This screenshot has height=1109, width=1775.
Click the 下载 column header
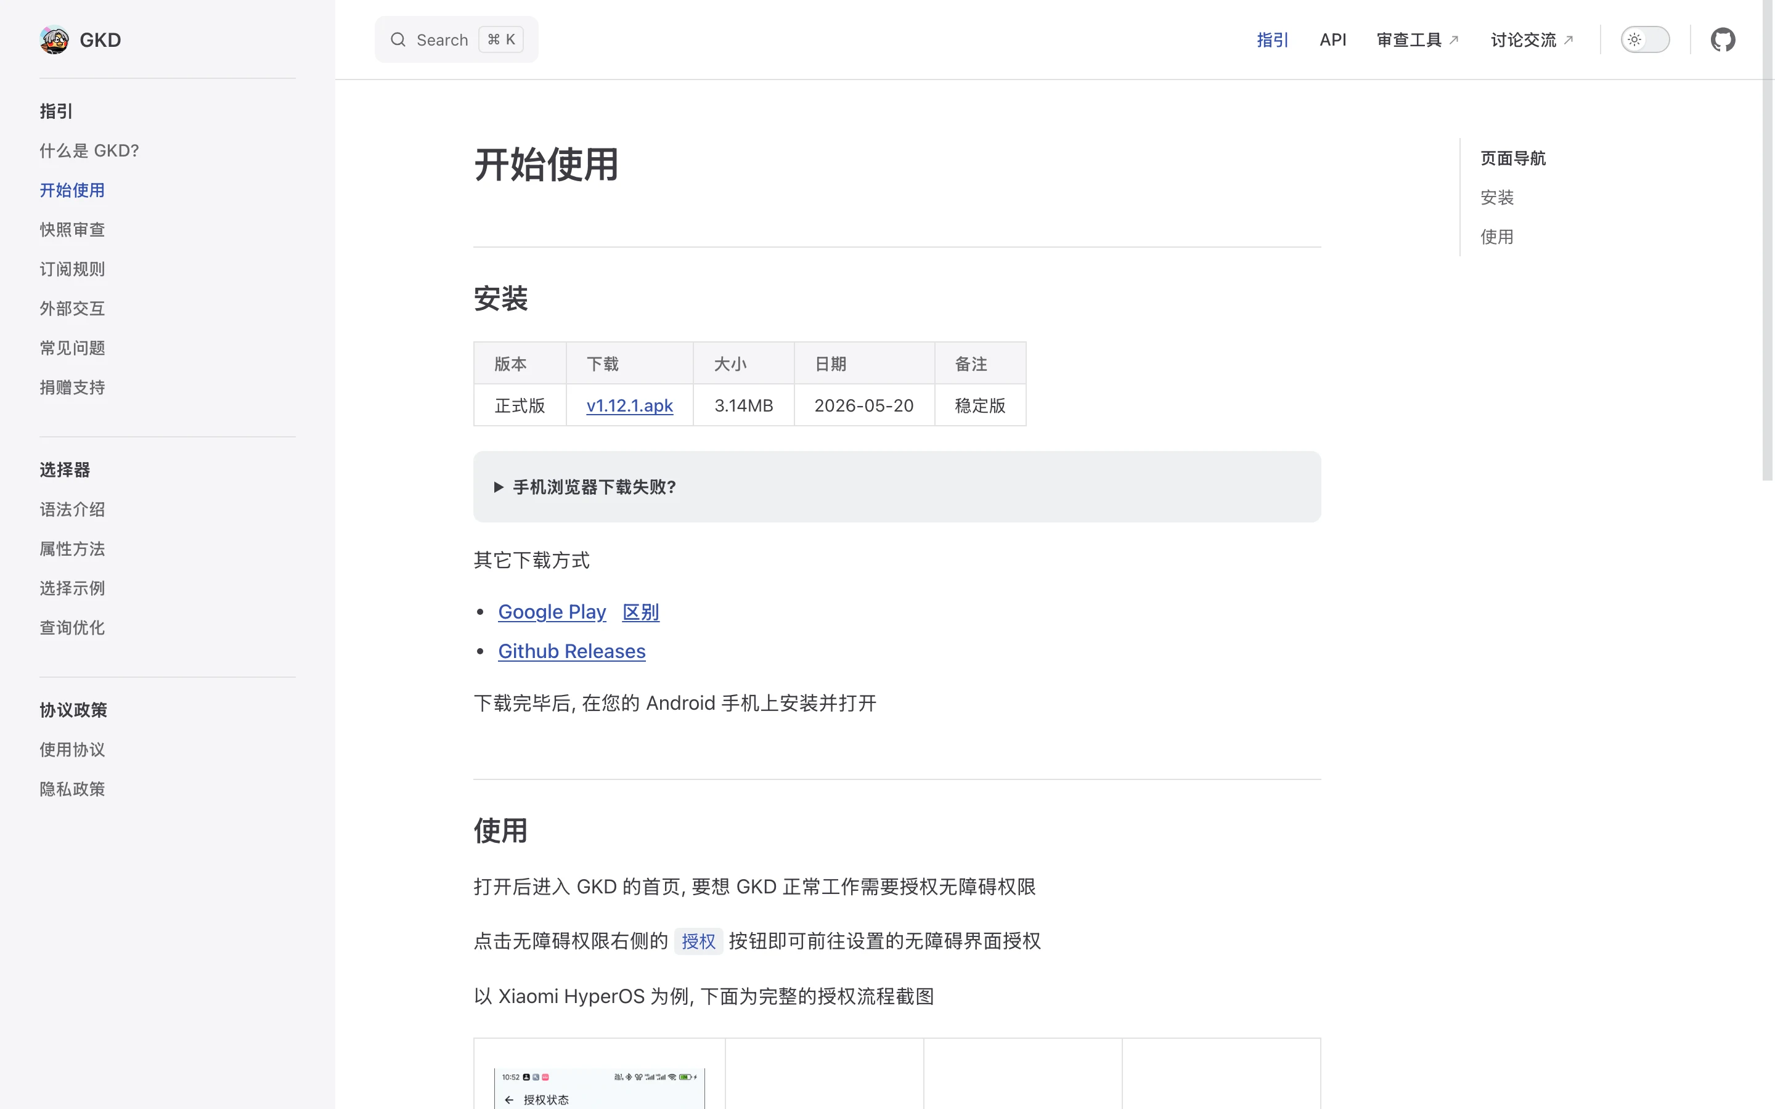pyautogui.click(x=629, y=364)
